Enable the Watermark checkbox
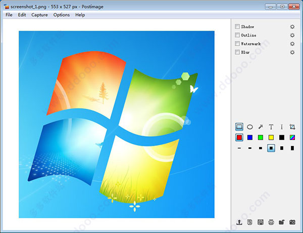 237,44
